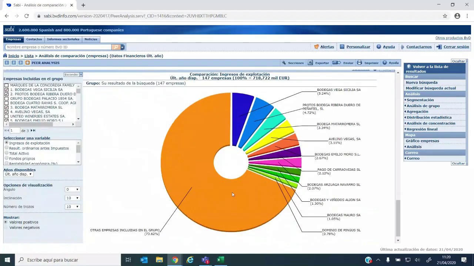Go to step 2 icon in Peer Analysis bar
This screenshot has height=266, width=474.
[x=14, y=63]
